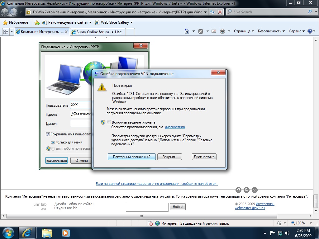The height and width of the screenshot is (239, 319).
Task: Open the Quick Tabs grid icon
Action: (5, 32)
